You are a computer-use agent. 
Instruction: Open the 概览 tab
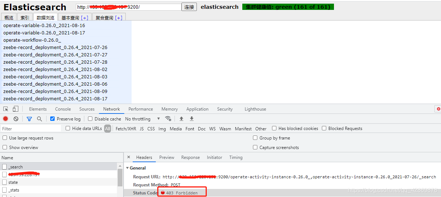(x=9, y=18)
